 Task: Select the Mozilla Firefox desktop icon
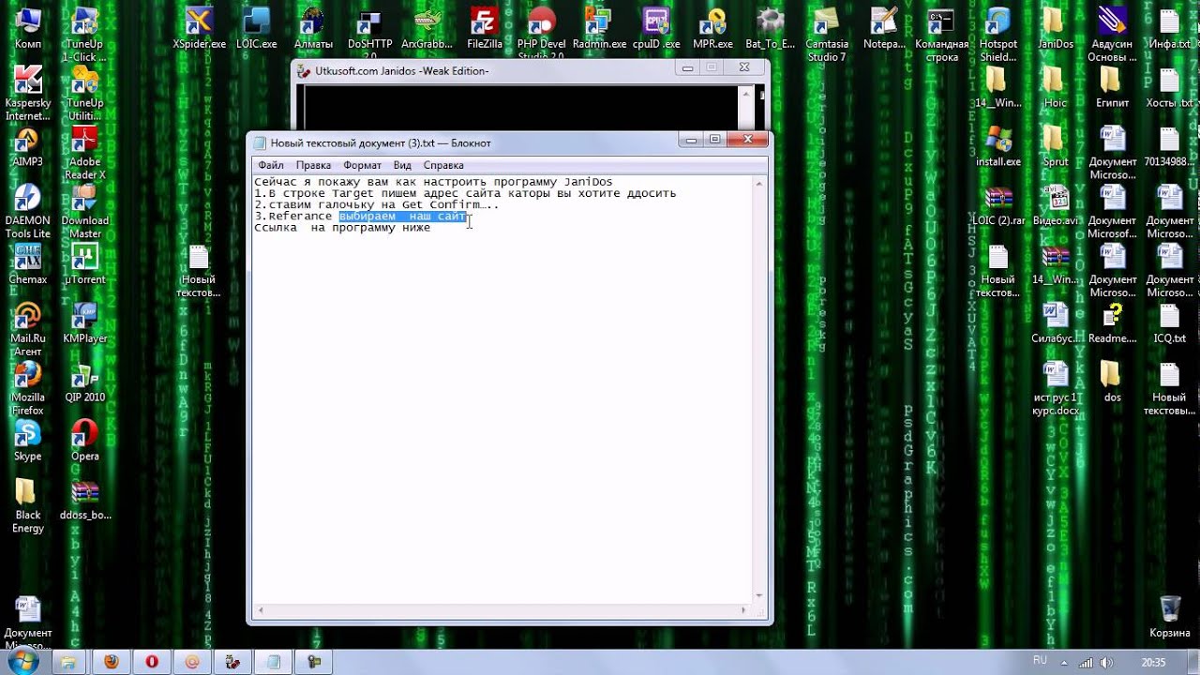28,388
